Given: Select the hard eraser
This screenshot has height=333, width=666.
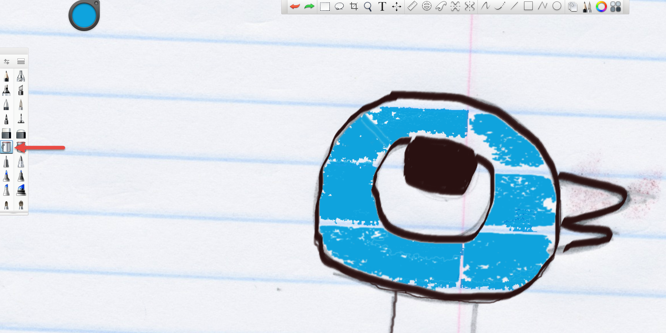Looking at the screenshot, I should point(6,134).
